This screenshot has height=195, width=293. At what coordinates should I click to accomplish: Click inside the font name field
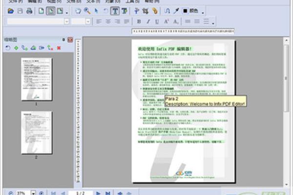click(36, 21)
